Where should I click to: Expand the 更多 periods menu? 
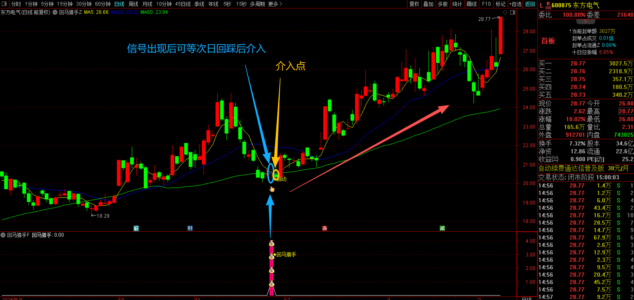pos(275,4)
